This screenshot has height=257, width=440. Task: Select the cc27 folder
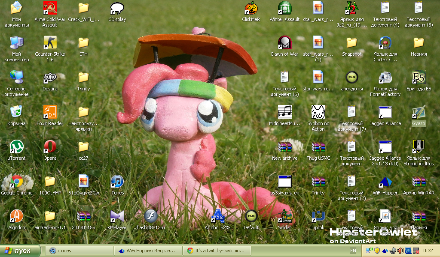(x=84, y=146)
